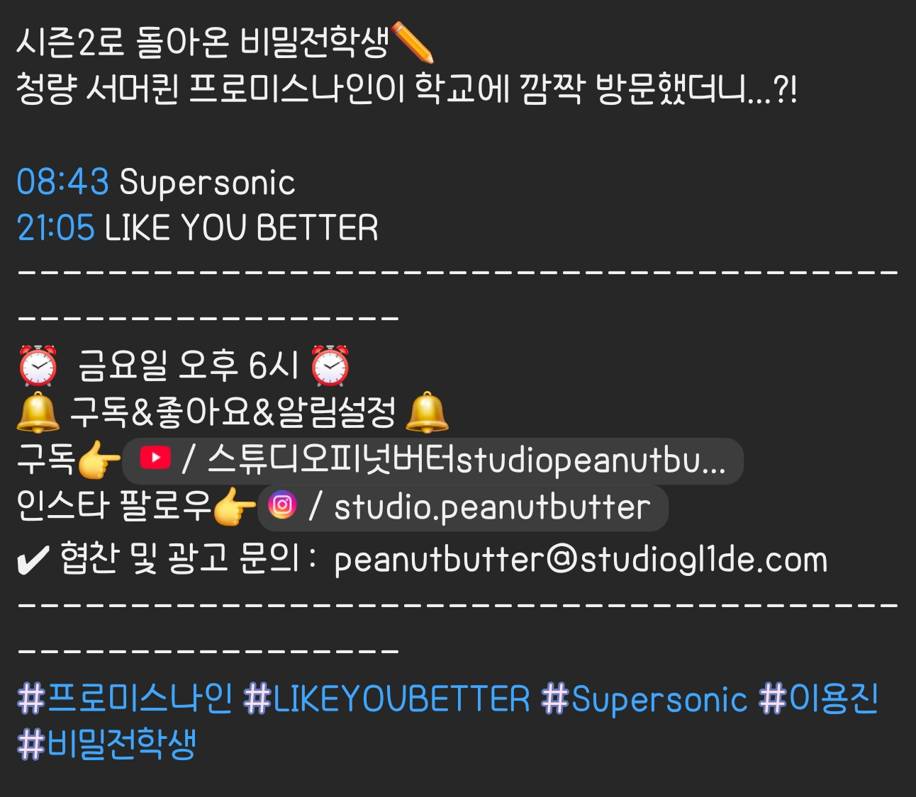This screenshot has width=916, height=797.
Task: Click the #이용진 hashtag
Action: point(819,699)
